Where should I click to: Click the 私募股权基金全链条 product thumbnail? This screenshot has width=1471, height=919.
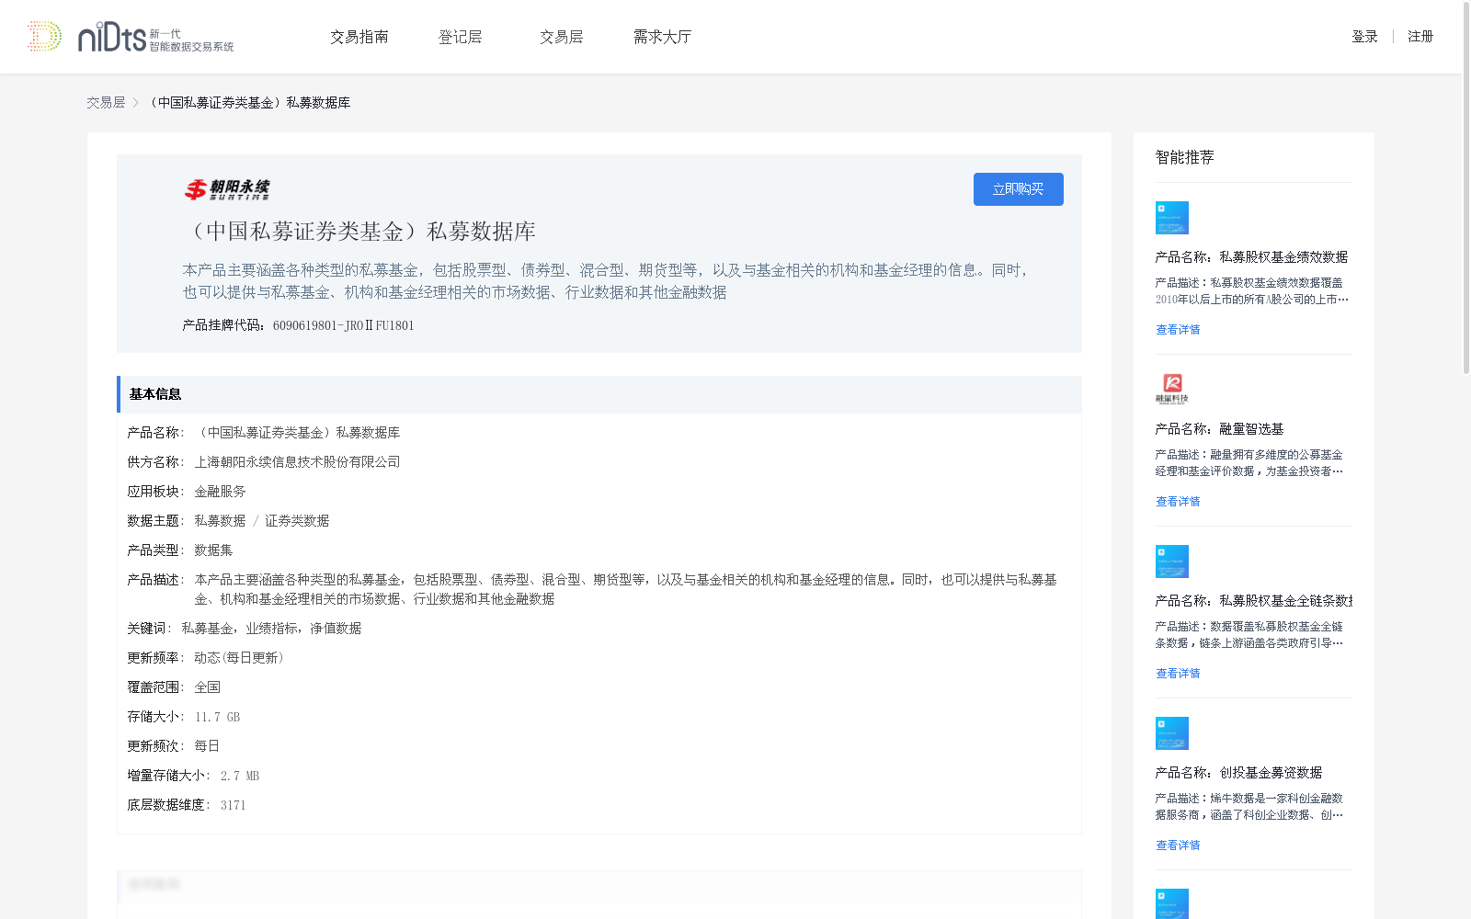[1172, 562]
